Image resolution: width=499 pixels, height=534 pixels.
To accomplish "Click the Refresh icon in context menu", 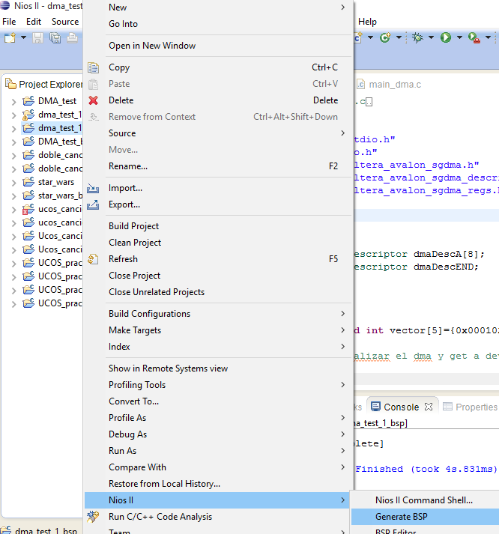I will coord(93,259).
